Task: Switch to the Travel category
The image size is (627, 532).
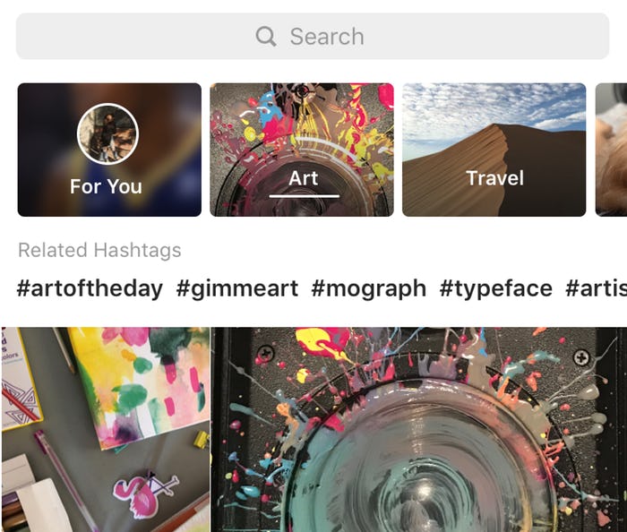Action: tap(494, 150)
